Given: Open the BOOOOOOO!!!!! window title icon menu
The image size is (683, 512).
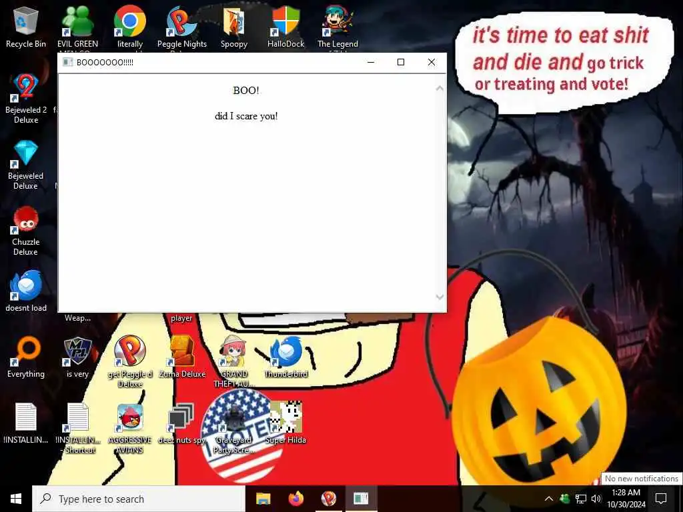Looking at the screenshot, I should coord(67,62).
